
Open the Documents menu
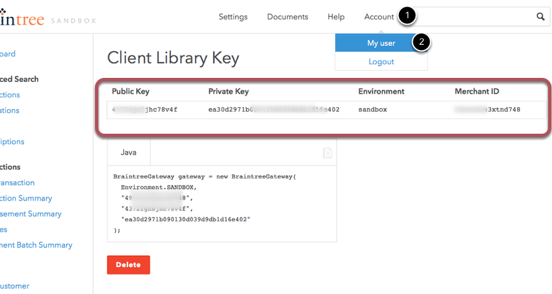[288, 17]
